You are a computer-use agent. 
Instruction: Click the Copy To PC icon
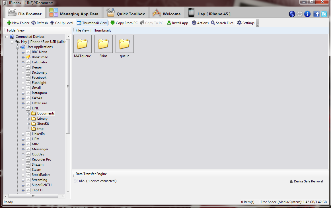pyautogui.click(x=142, y=23)
